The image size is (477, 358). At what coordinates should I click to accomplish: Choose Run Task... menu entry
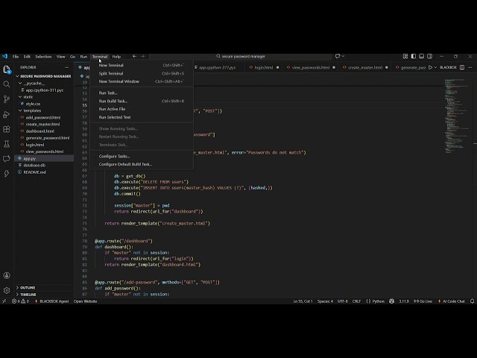[x=142, y=92]
